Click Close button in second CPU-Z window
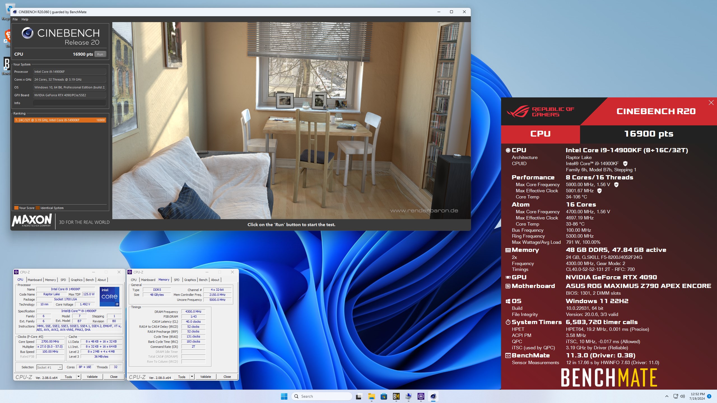 (x=227, y=377)
